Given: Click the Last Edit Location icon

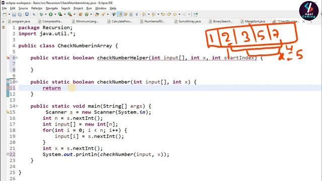Looking at the screenshot, I should click(163, 15).
